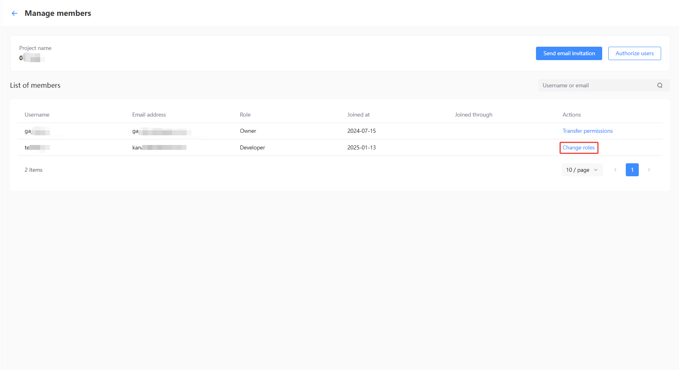Click the Joined at column header
The width and height of the screenshot is (679, 370).
(358, 115)
